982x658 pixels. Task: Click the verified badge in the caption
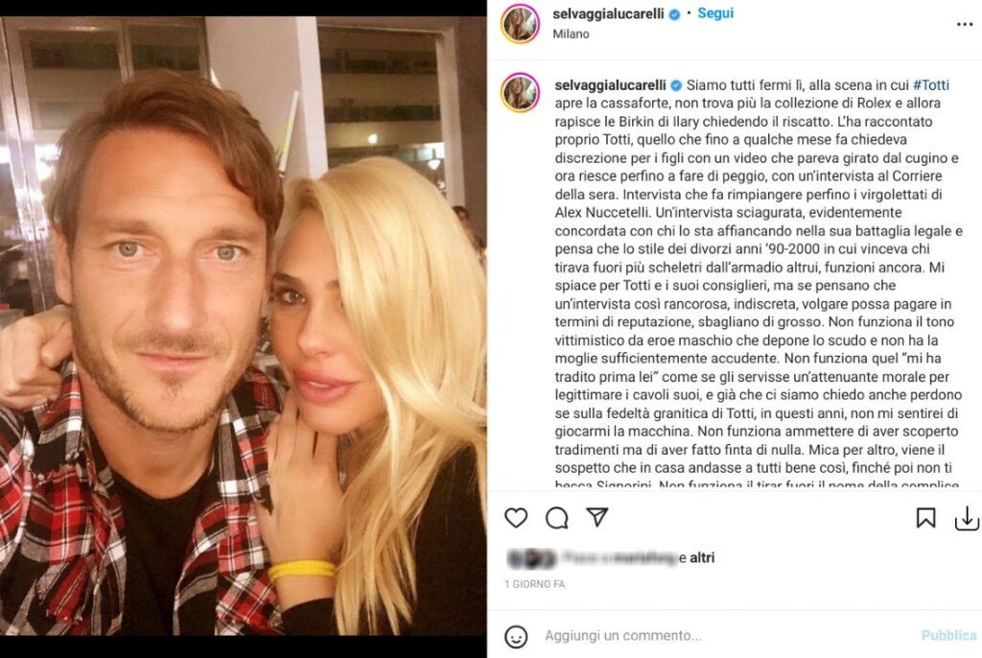pos(676,86)
